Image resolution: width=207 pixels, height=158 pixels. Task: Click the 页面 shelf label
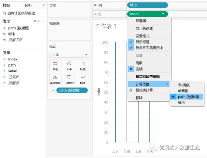tap(53, 6)
